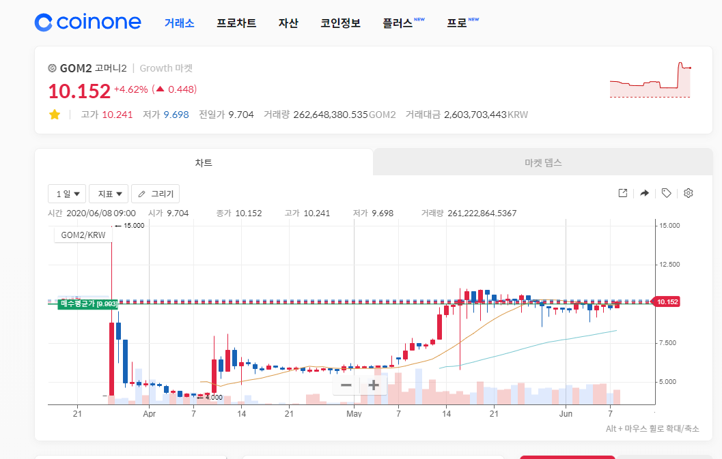Image resolution: width=722 pixels, height=459 pixels.
Task: Toggle the yellow favorite star
Action: pos(55,115)
